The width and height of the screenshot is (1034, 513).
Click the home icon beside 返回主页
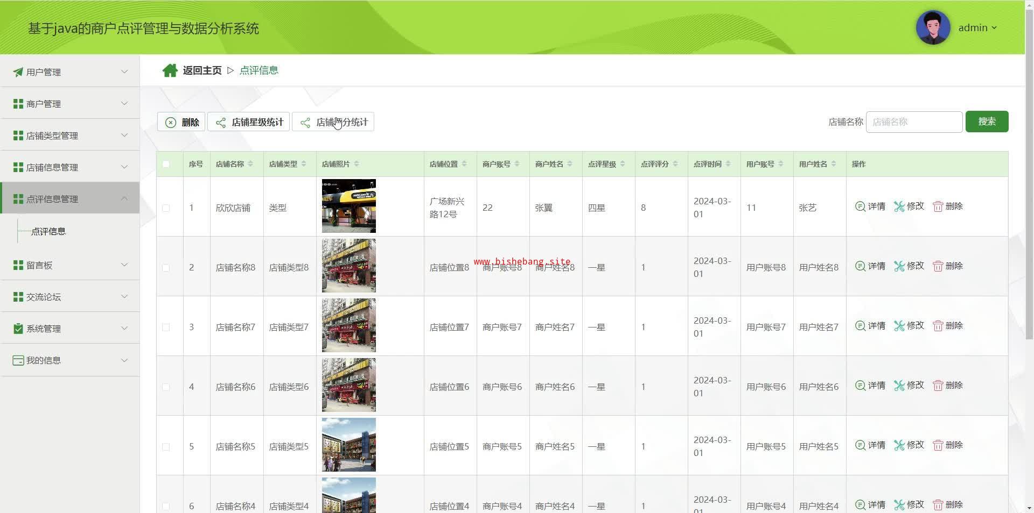170,70
